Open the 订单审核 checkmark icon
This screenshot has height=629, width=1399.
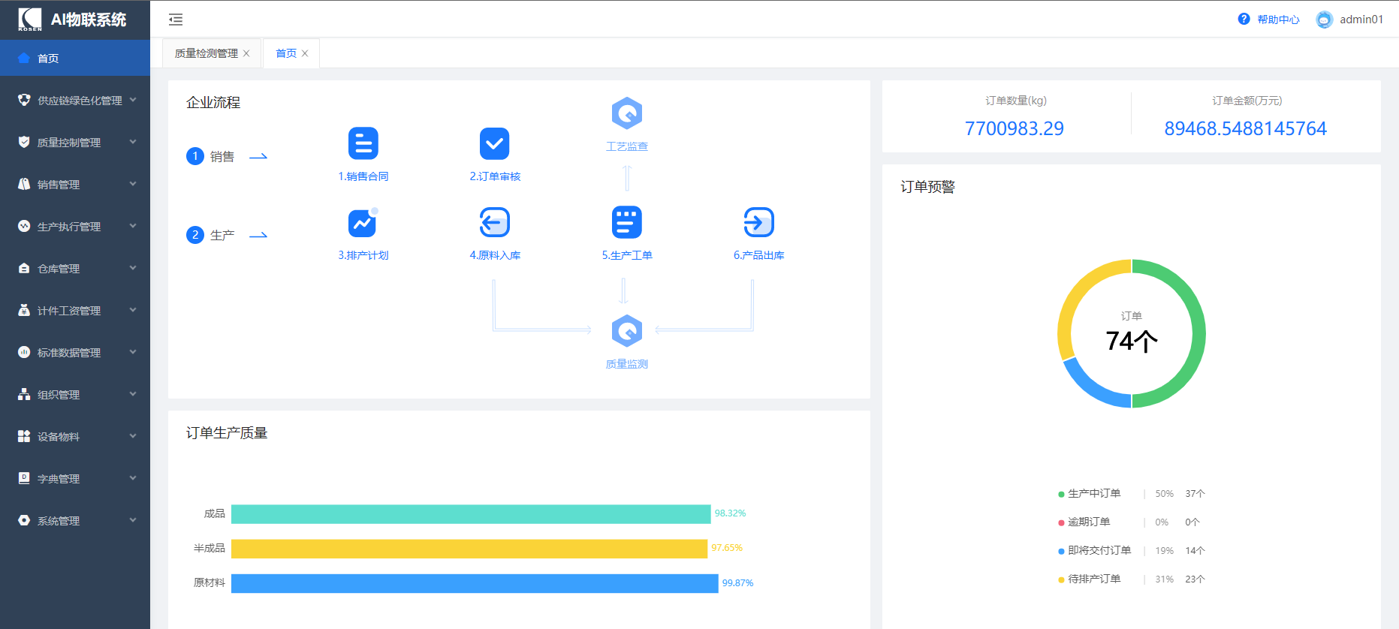(495, 143)
